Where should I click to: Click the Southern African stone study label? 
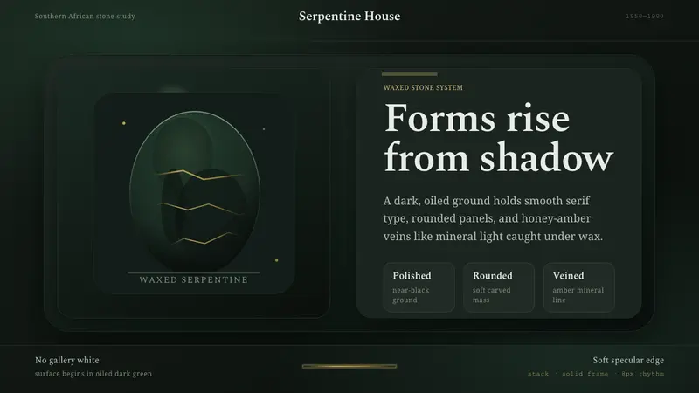(85, 16)
